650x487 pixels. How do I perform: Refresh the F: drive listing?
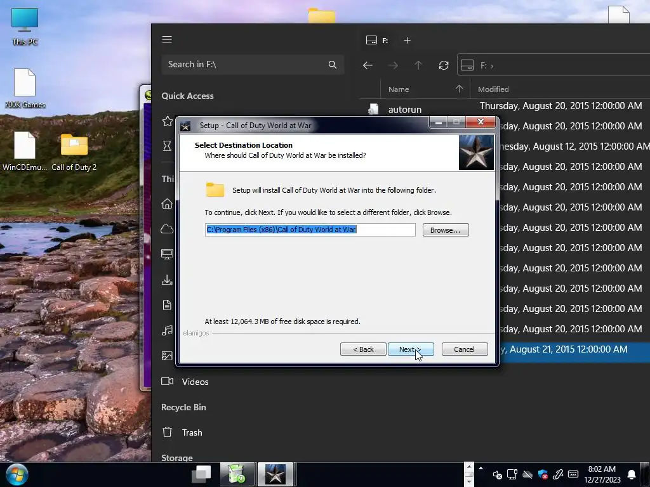pos(444,65)
